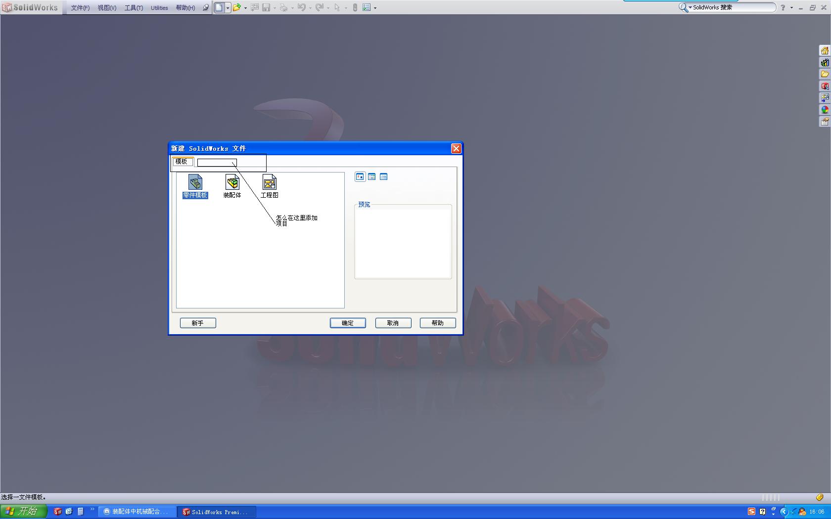831x519 pixels.
Task: Click the Print toolbar icon
Action: click(283, 7)
